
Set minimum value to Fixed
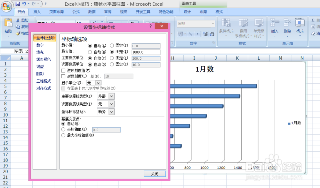[112, 45]
